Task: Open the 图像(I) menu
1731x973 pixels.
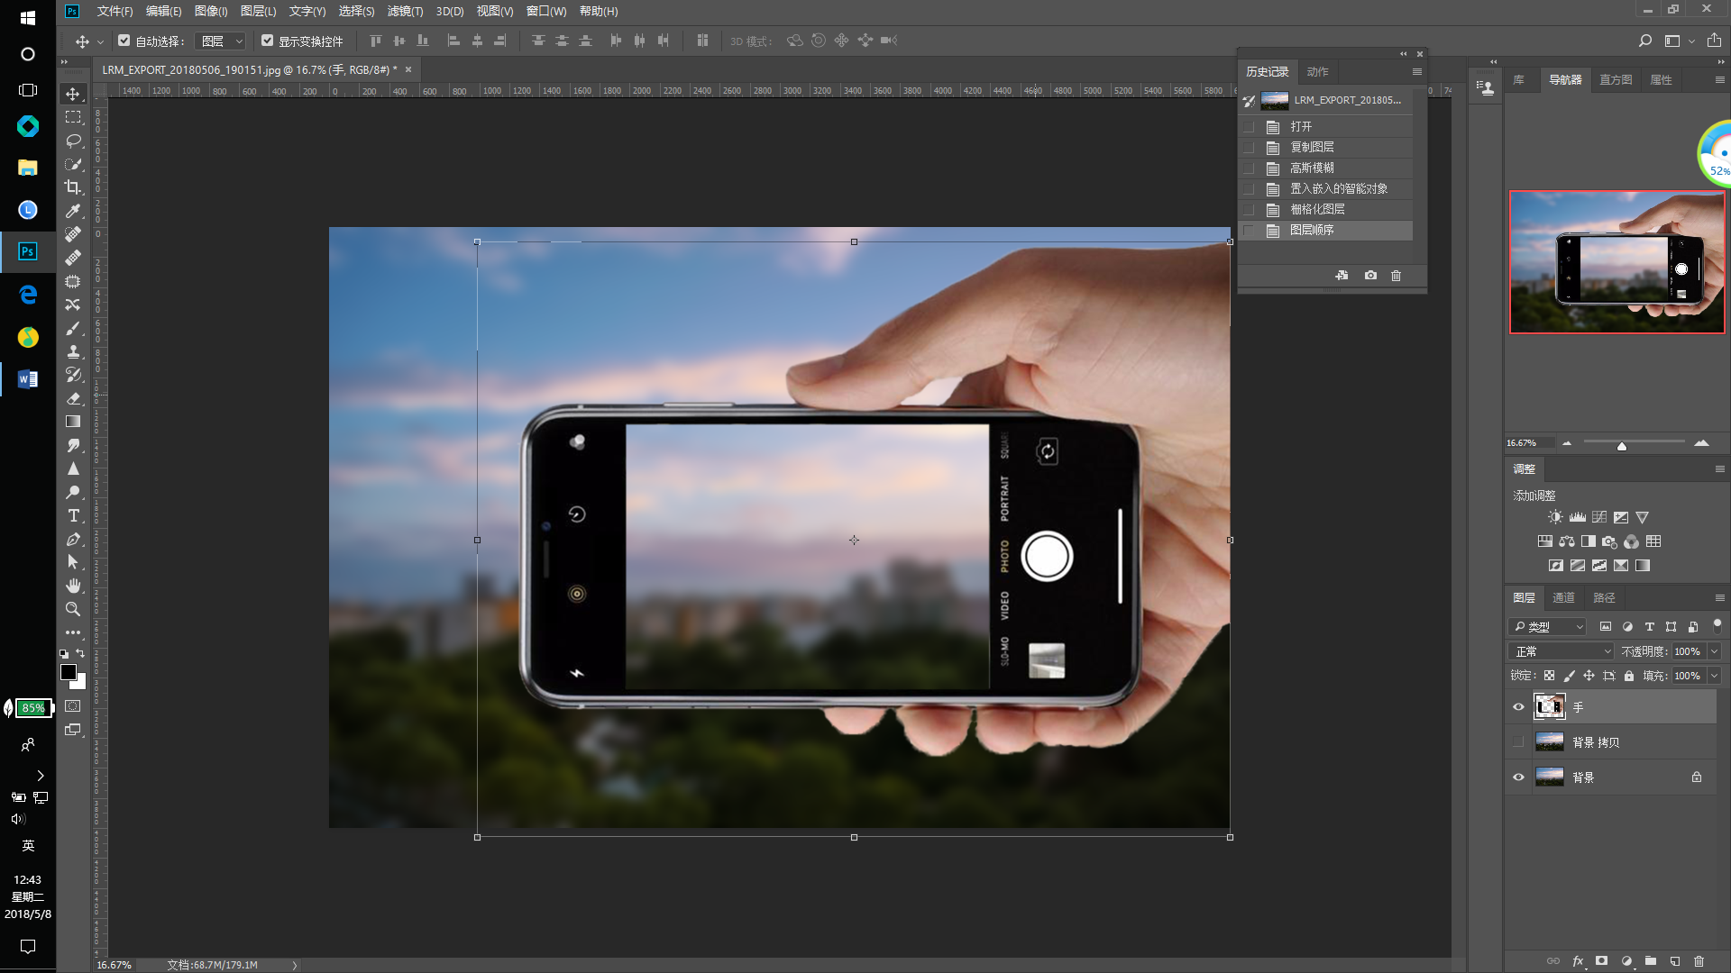Action: [x=211, y=12]
